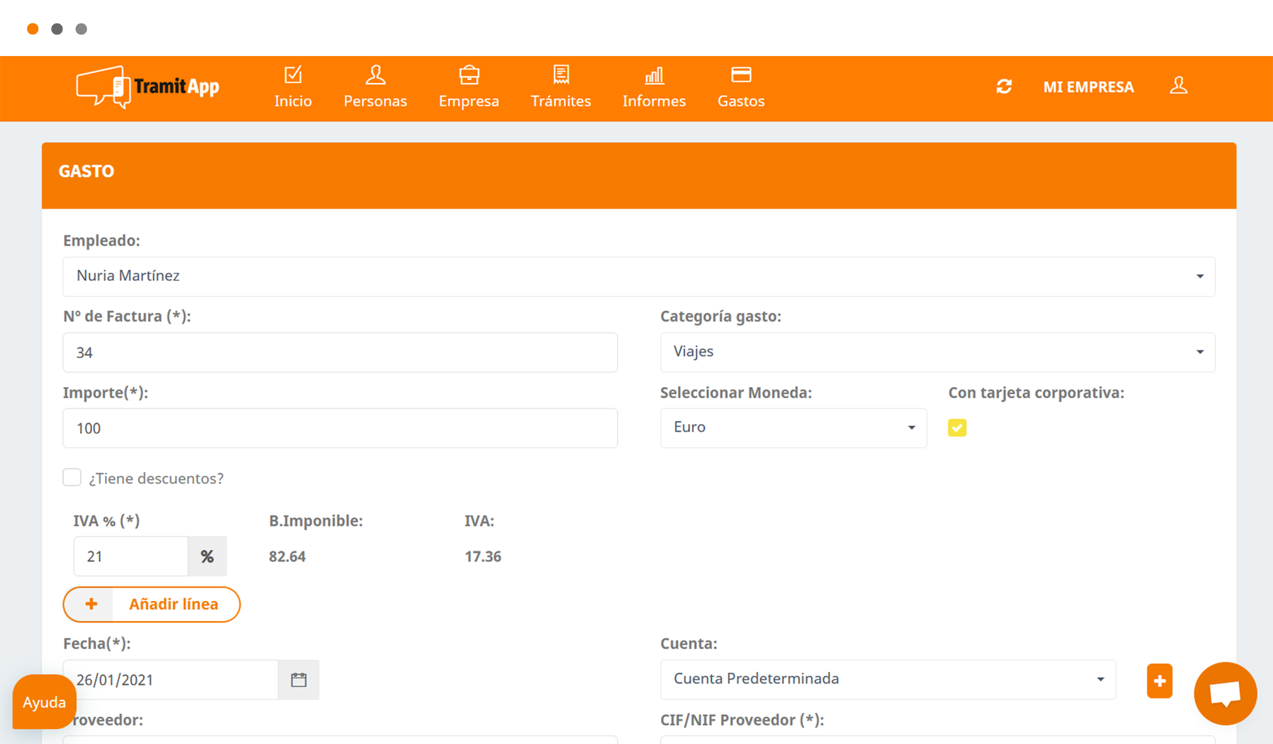Click the TramitApp logo
The height and width of the screenshot is (744, 1273).
148,87
